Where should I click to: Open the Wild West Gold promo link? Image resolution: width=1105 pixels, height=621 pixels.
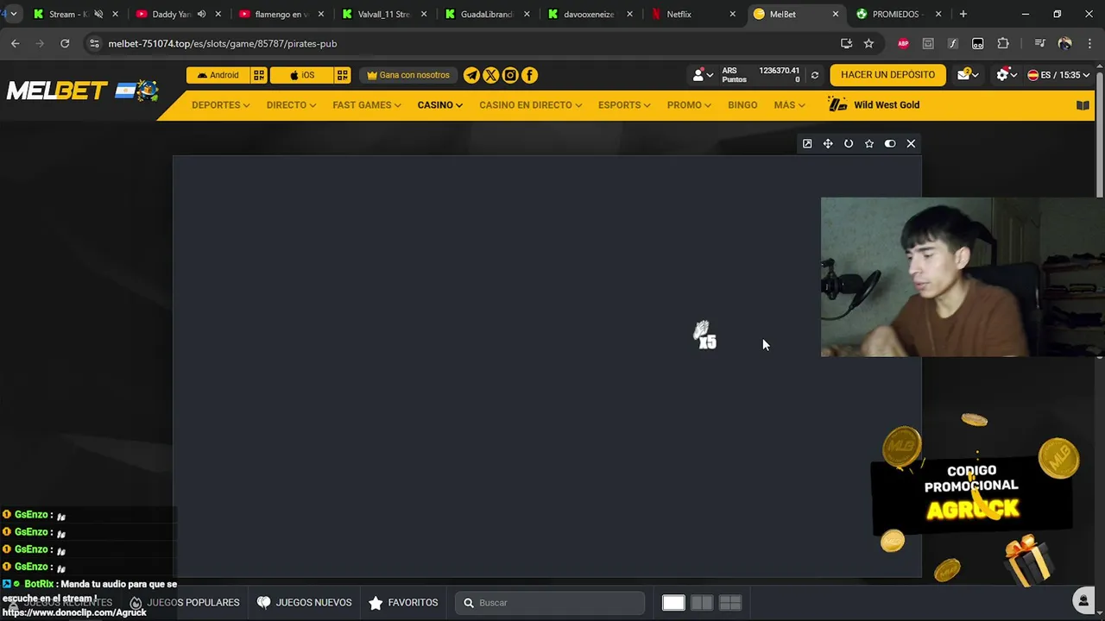(x=874, y=105)
